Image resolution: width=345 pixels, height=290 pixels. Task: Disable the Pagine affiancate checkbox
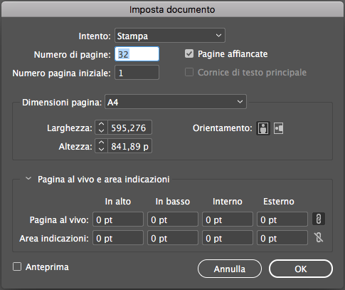189,53
